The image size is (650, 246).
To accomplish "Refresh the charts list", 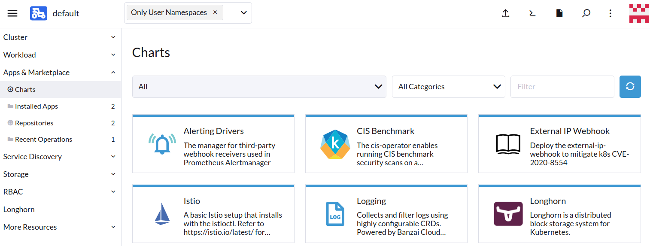I will (630, 87).
